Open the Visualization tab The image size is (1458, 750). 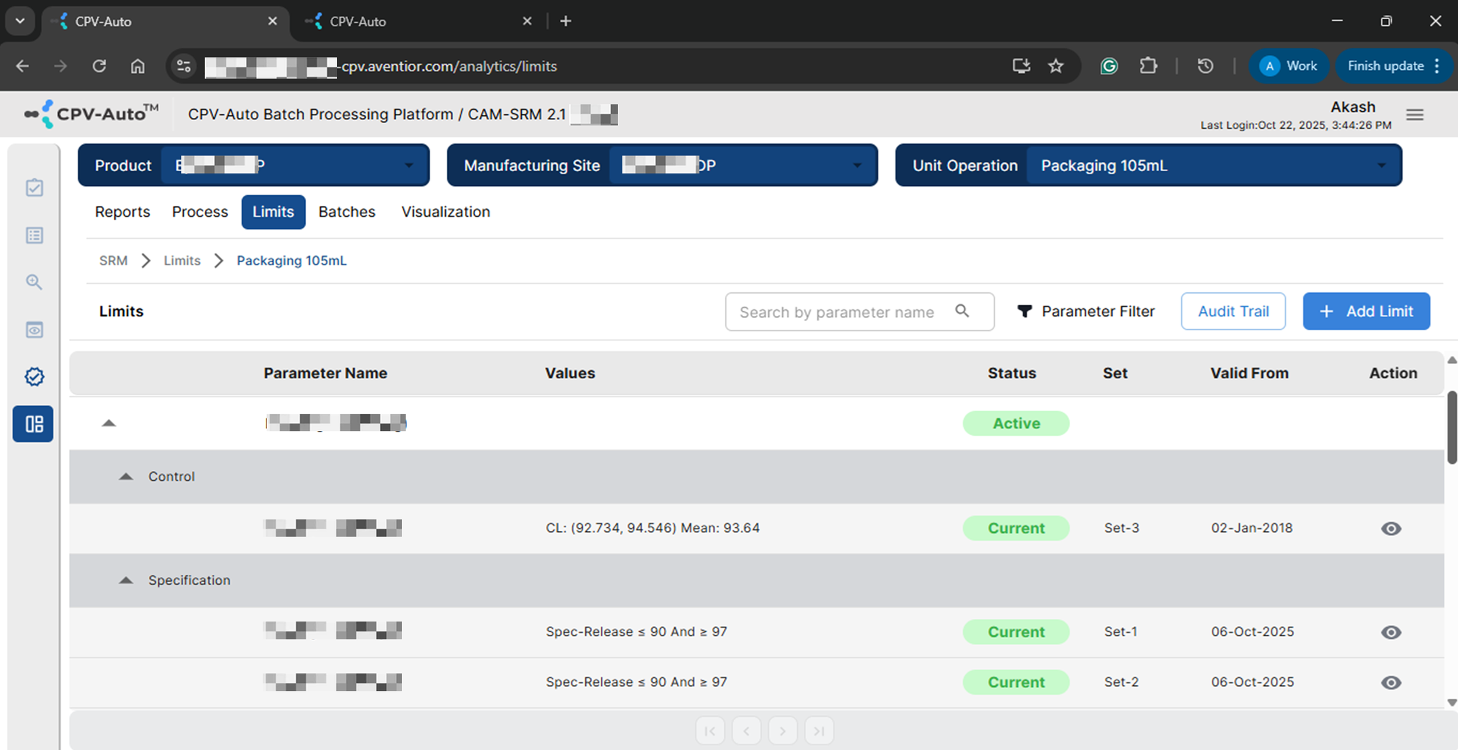point(445,212)
